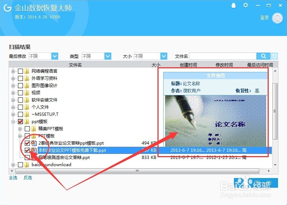Sort by 创建时间 column header

coord(188,65)
